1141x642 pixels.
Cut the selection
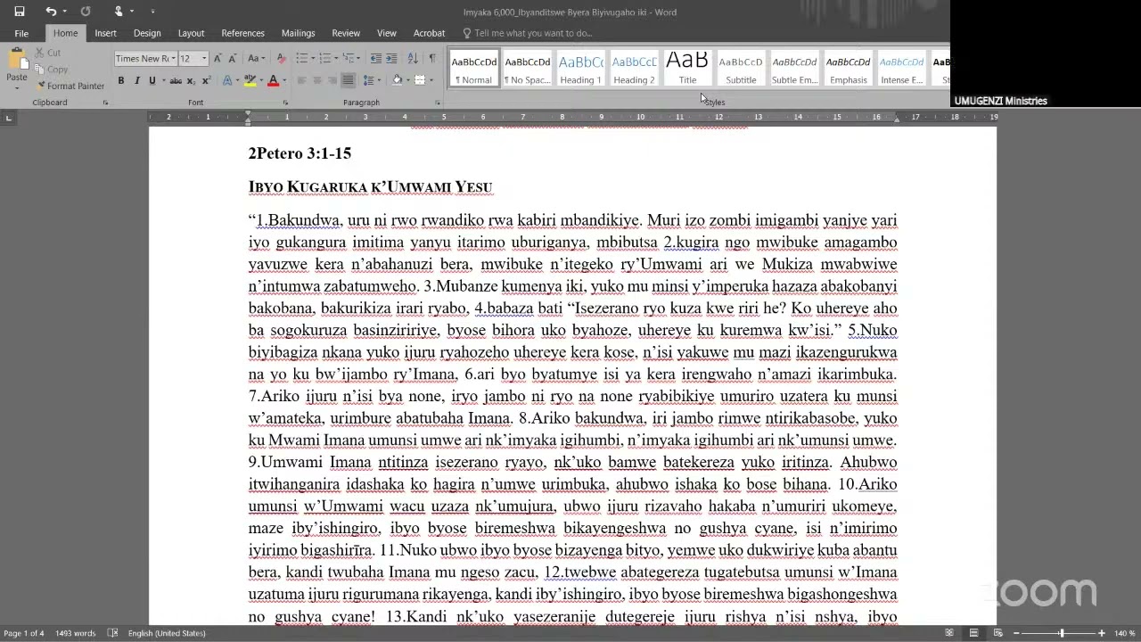47,53
